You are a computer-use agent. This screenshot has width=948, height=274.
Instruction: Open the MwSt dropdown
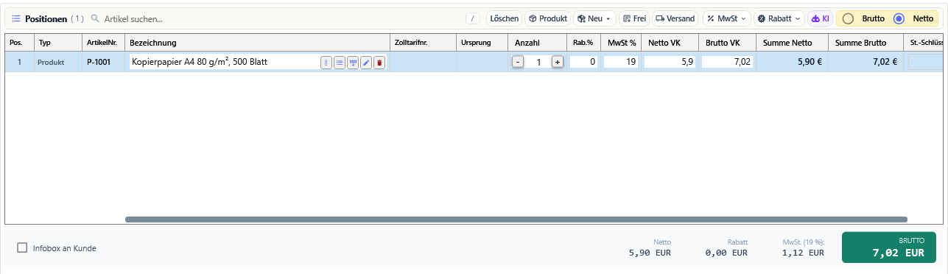(726, 18)
